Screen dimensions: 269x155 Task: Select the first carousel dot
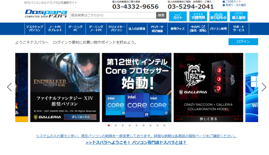109,125
